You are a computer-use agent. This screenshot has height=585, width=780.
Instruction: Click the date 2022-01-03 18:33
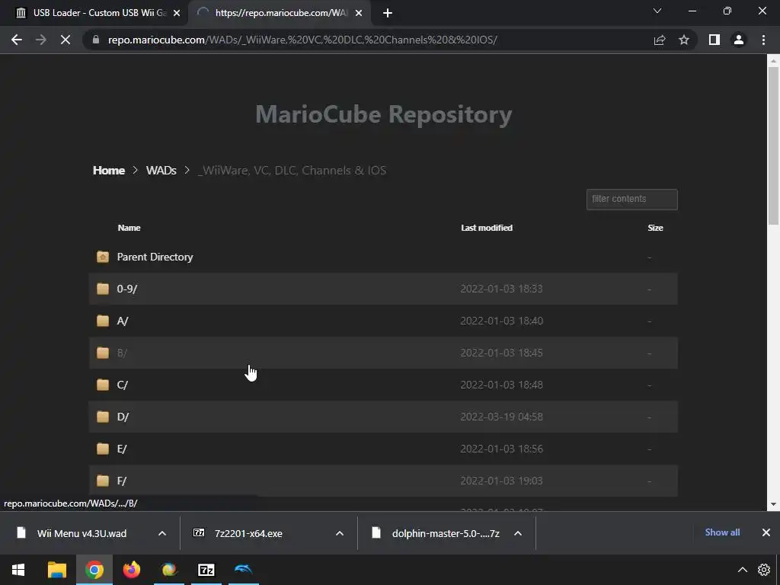501,289
